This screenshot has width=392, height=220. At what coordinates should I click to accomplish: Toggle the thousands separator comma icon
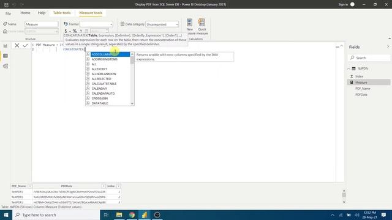click(81, 31)
